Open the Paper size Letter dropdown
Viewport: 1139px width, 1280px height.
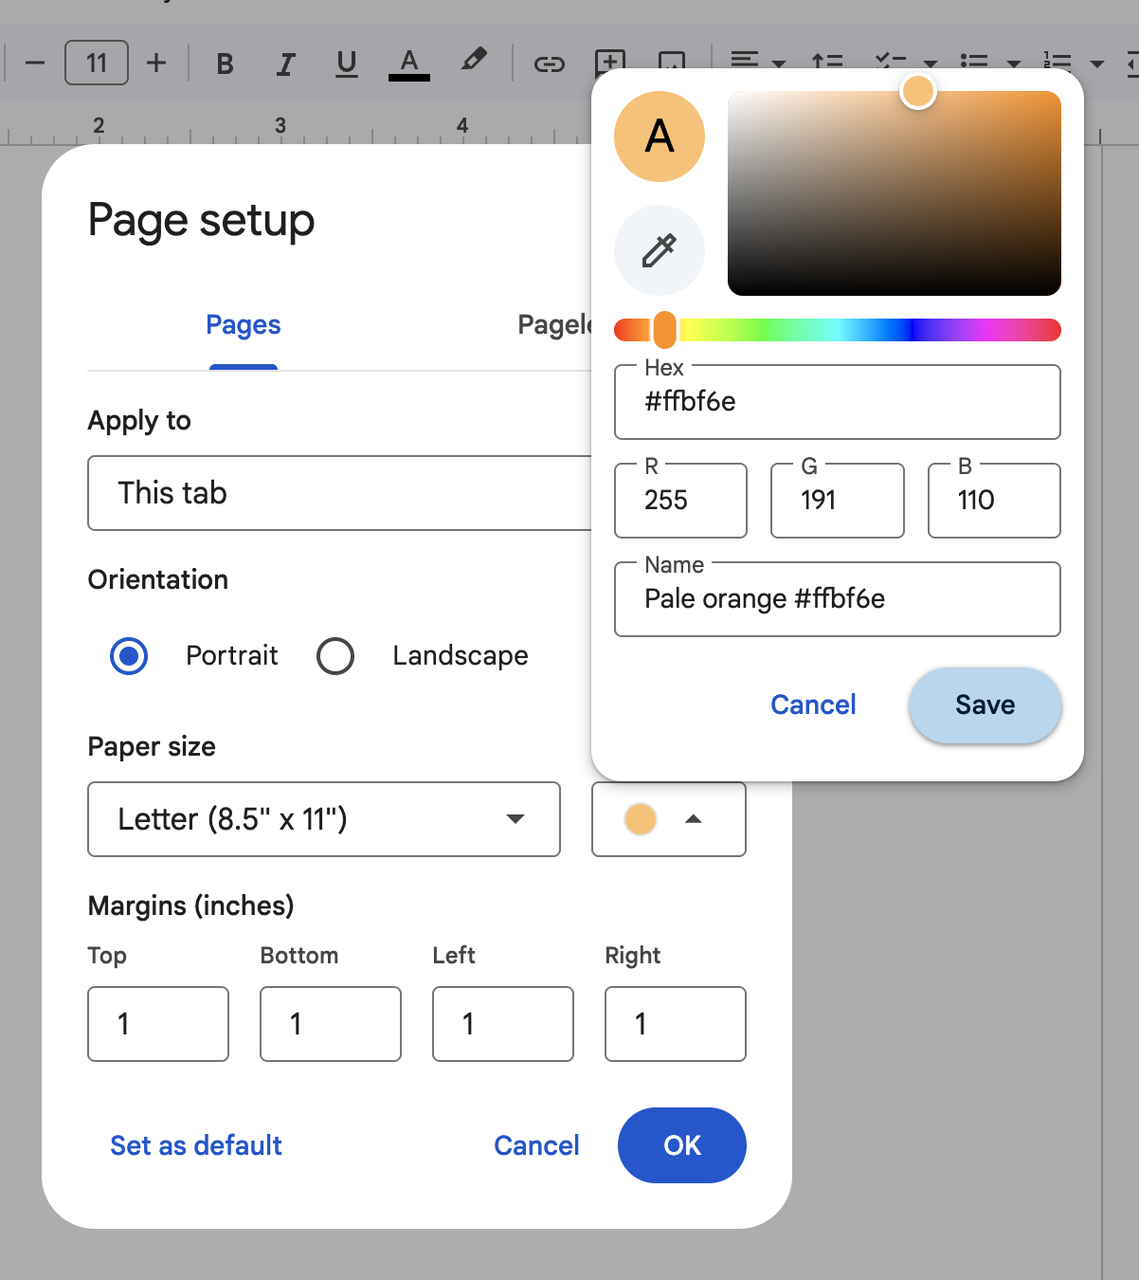324,819
